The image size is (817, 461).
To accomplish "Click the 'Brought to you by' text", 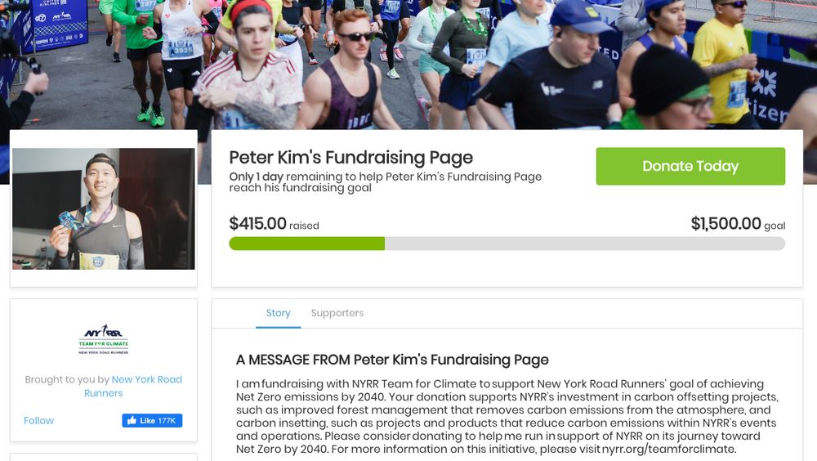I will [x=67, y=379].
